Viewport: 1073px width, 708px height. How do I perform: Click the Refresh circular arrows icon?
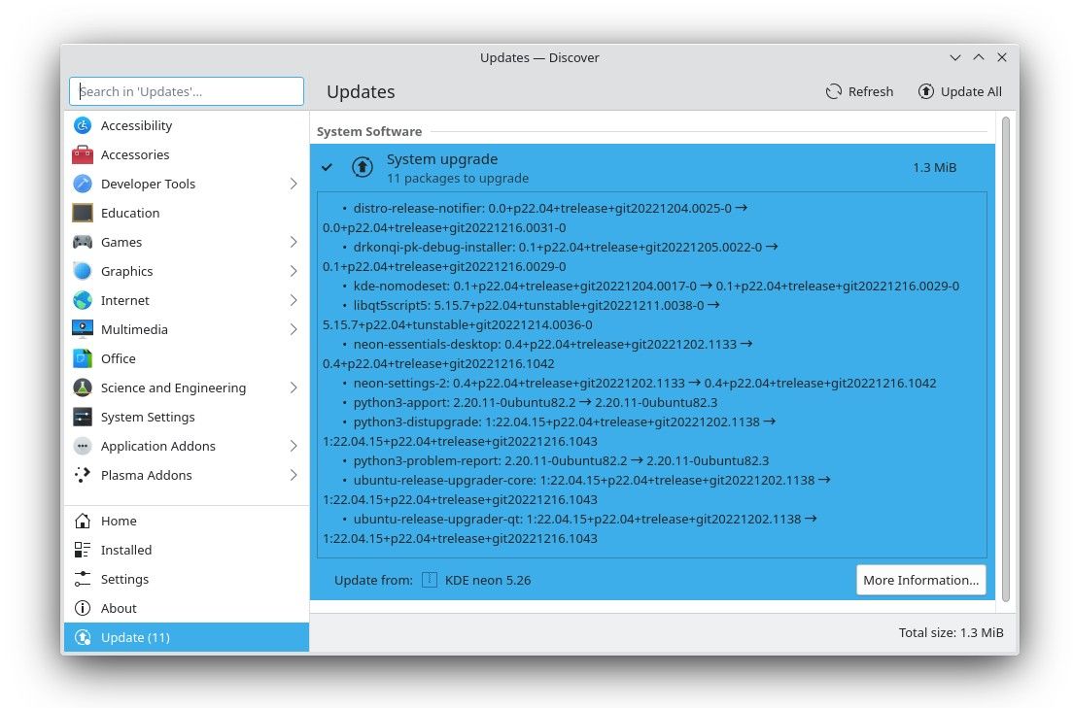coord(833,91)
